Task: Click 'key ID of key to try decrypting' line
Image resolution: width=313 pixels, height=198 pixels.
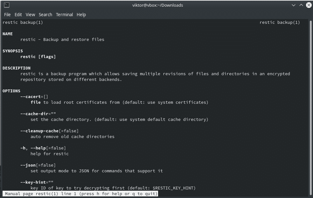Action: coord(113,188)
